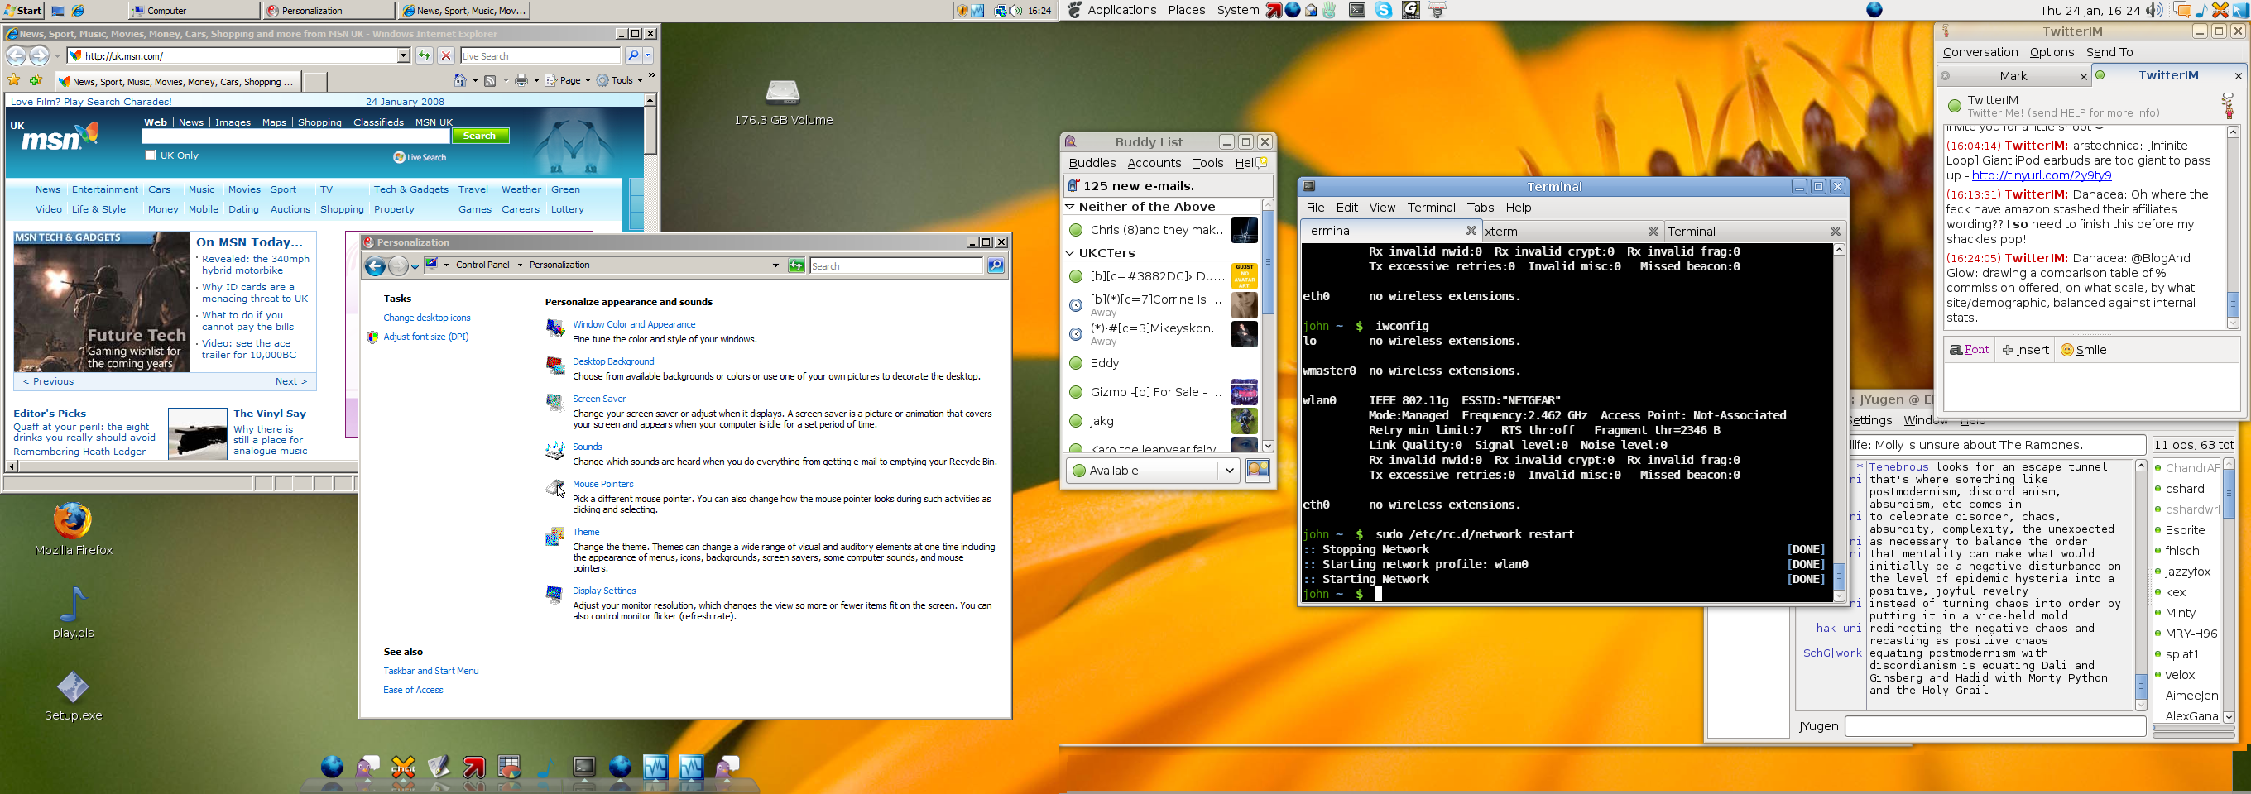This screenshot has height=794, width=2251.
Task: Click the Personalization window Back arrow
Action: (375, 266)
